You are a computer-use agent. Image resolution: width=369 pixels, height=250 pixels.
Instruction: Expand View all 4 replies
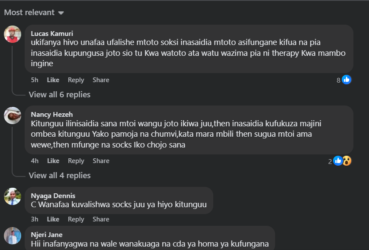pyautogui.click(x=59, y=175)
